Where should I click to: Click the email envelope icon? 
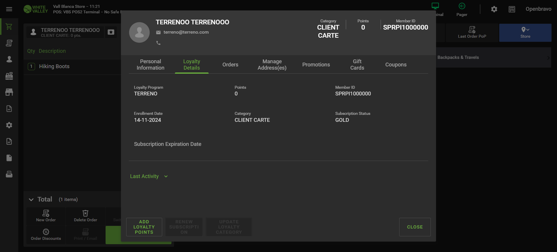[x=158, y=32]
